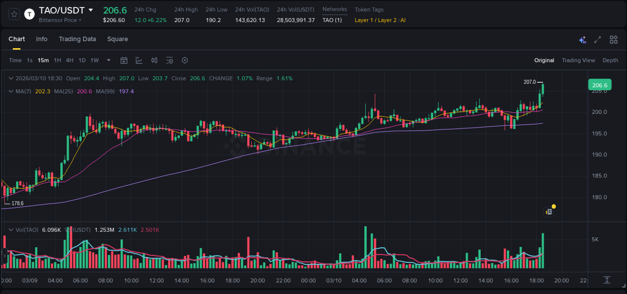
Task: Click the green 206.6 price label
Action: click(599, 85)
